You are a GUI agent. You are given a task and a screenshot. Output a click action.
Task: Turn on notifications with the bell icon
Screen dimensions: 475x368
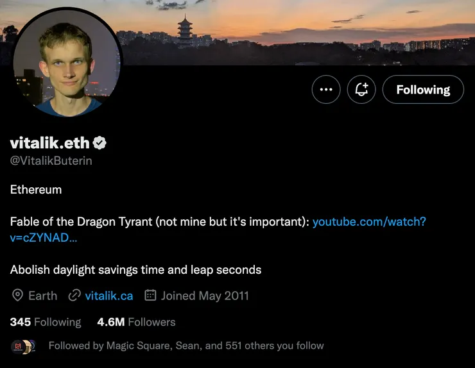(x=361, y=90)
